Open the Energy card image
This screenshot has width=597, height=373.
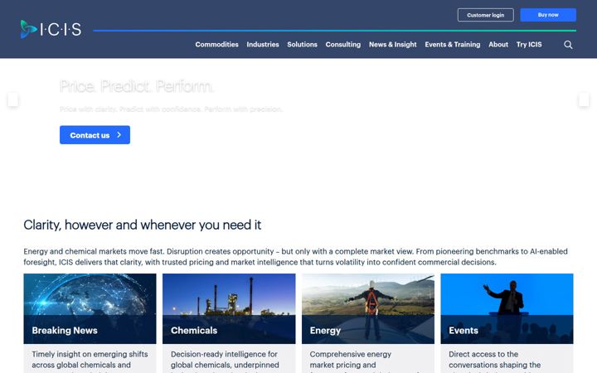pos(368,308)
